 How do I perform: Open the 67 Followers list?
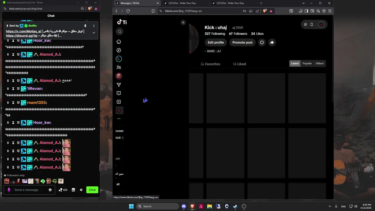coord(238,34)
